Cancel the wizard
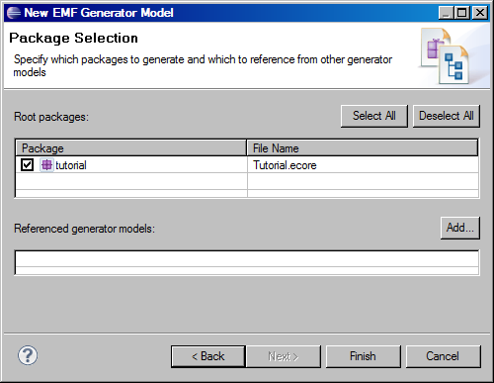Viewport: 494px width, 383px height. coord(443,356)
